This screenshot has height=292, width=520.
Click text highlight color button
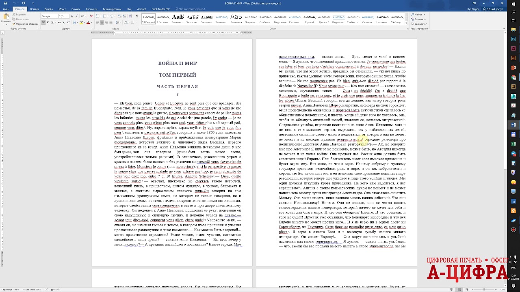click(81, 22)
